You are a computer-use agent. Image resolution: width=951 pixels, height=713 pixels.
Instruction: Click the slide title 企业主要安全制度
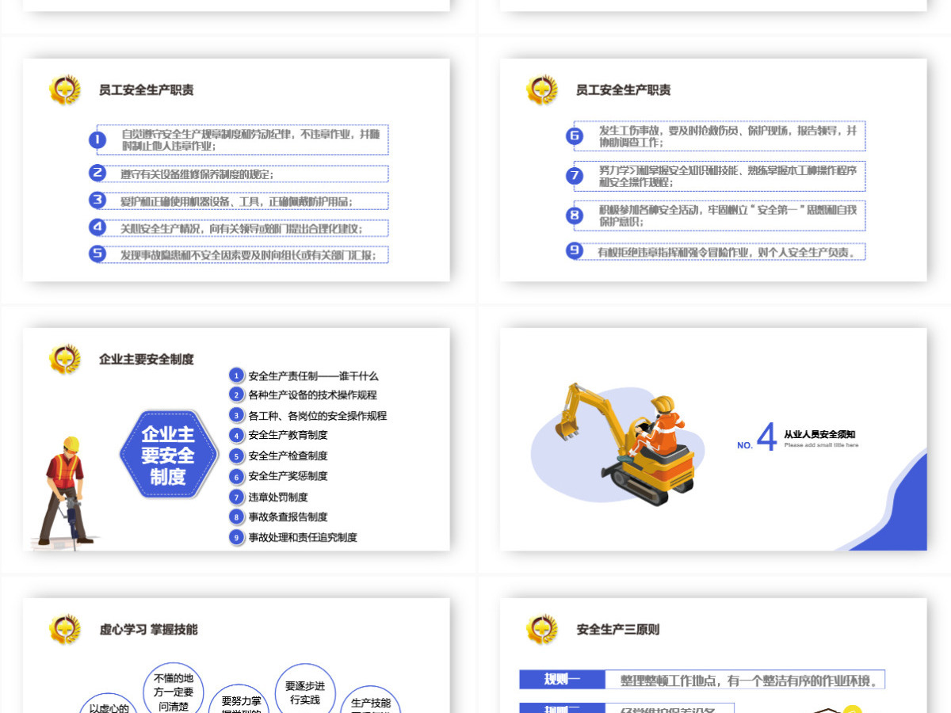tap(147, 359)
